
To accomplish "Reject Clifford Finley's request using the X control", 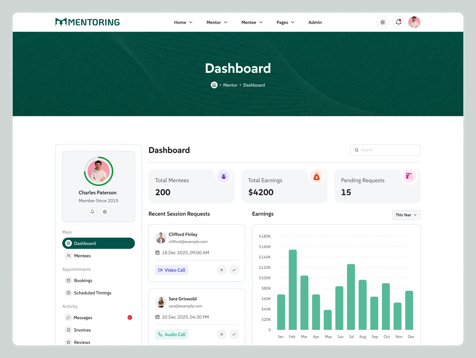I will [222, 270].
